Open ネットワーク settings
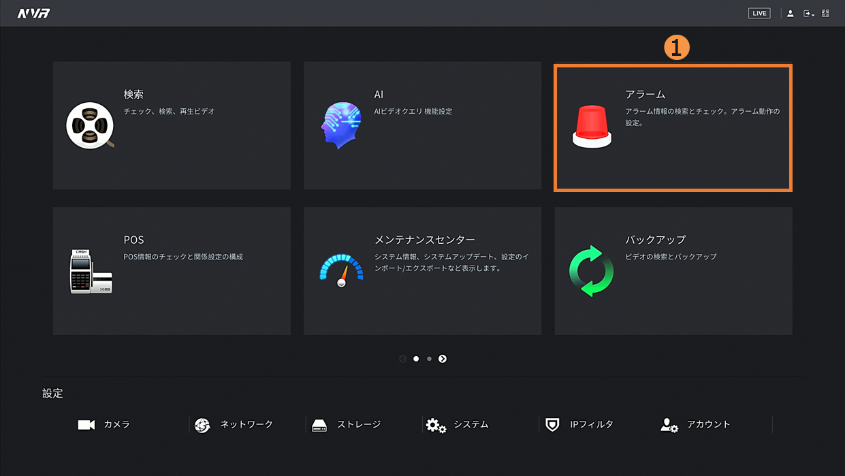 tap(234, 424)
